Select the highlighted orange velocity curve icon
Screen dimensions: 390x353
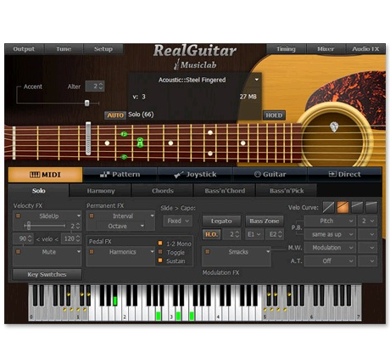click(343, 208)
